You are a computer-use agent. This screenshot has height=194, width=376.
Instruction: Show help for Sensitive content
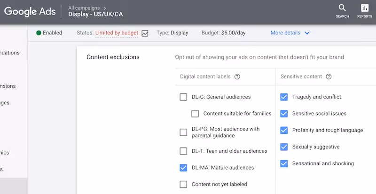329,77
